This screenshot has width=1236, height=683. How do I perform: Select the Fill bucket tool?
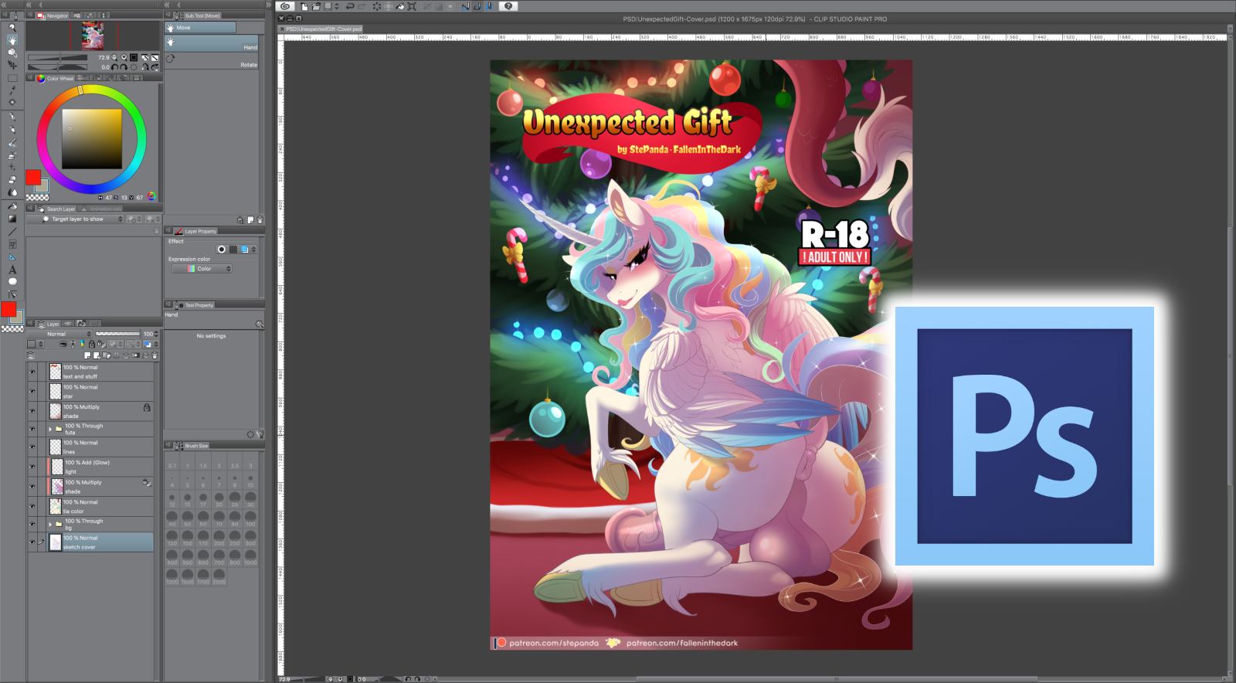coord(12,206)
